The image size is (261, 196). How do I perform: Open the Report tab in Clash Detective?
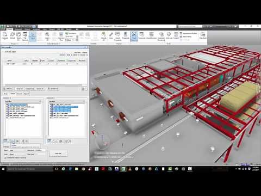point(27,94)
